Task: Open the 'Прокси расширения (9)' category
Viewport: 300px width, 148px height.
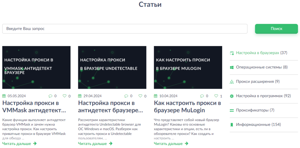Action: [258, 82]
